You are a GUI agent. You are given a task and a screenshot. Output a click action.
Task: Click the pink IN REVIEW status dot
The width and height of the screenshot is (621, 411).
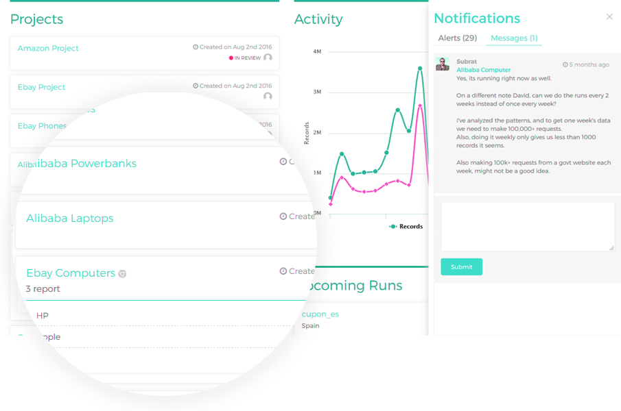[231, 58]
